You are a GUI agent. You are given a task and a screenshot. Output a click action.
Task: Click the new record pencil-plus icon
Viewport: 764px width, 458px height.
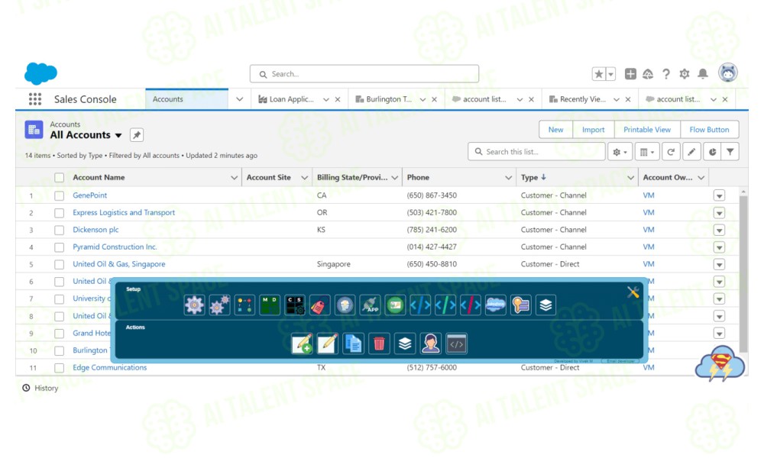[302, 343]
